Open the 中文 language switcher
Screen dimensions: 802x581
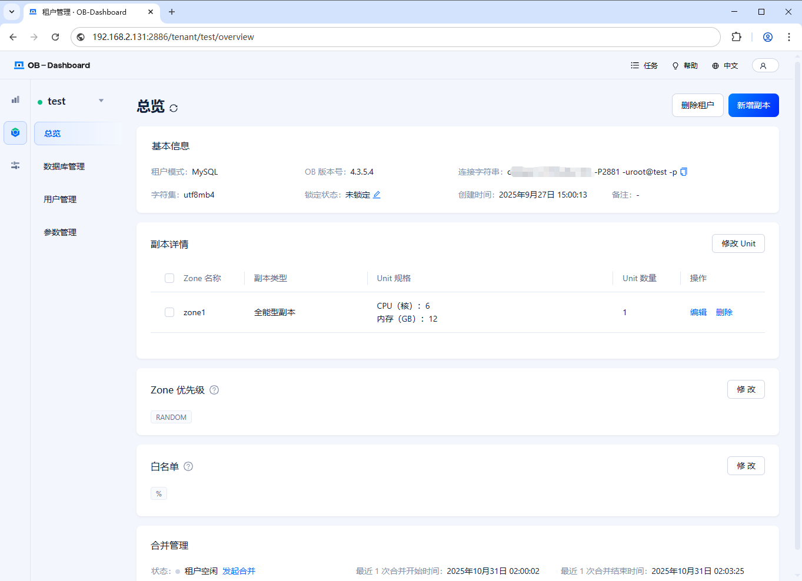click(x=725, y=65)
